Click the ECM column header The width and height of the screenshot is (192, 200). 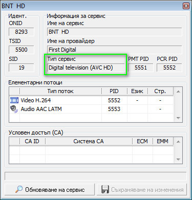click(142, 141)
